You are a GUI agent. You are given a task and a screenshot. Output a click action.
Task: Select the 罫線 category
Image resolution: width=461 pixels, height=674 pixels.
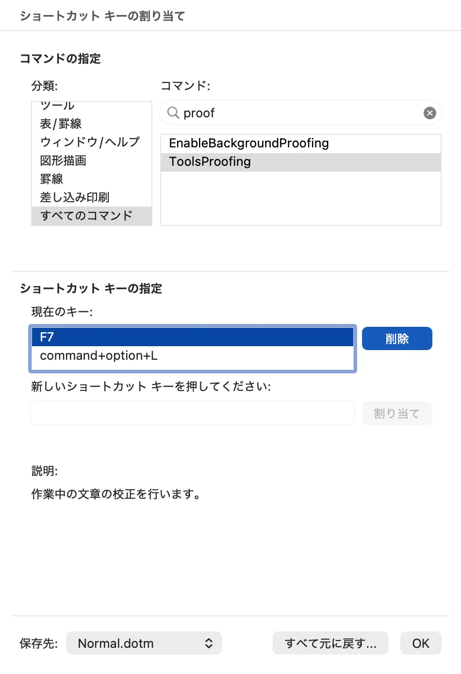[50, 179]
